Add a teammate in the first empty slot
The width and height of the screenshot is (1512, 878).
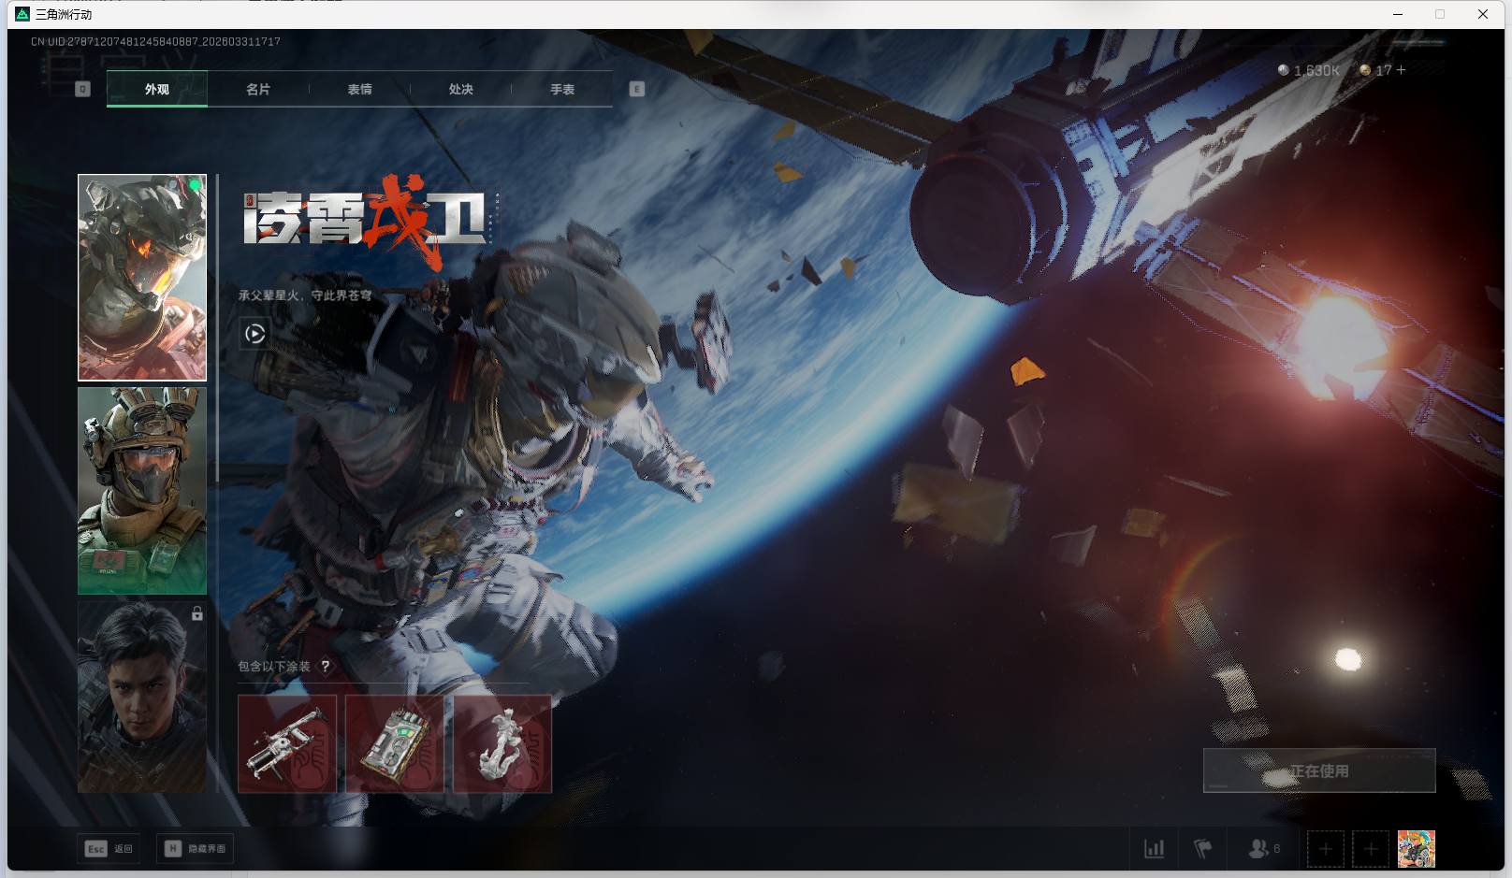point(1325,849)
